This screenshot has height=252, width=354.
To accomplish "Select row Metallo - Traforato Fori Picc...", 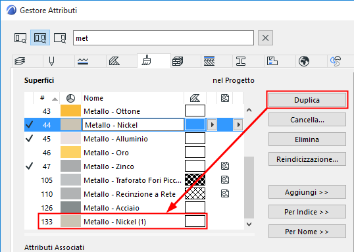I will 134,180.
